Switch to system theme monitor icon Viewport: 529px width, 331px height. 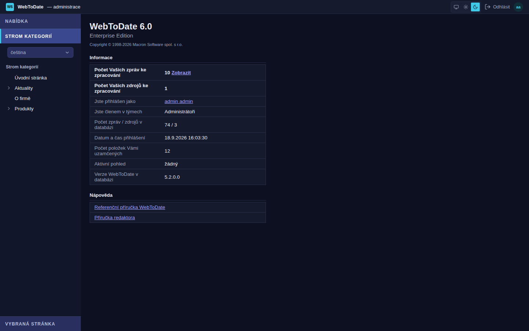456,7
